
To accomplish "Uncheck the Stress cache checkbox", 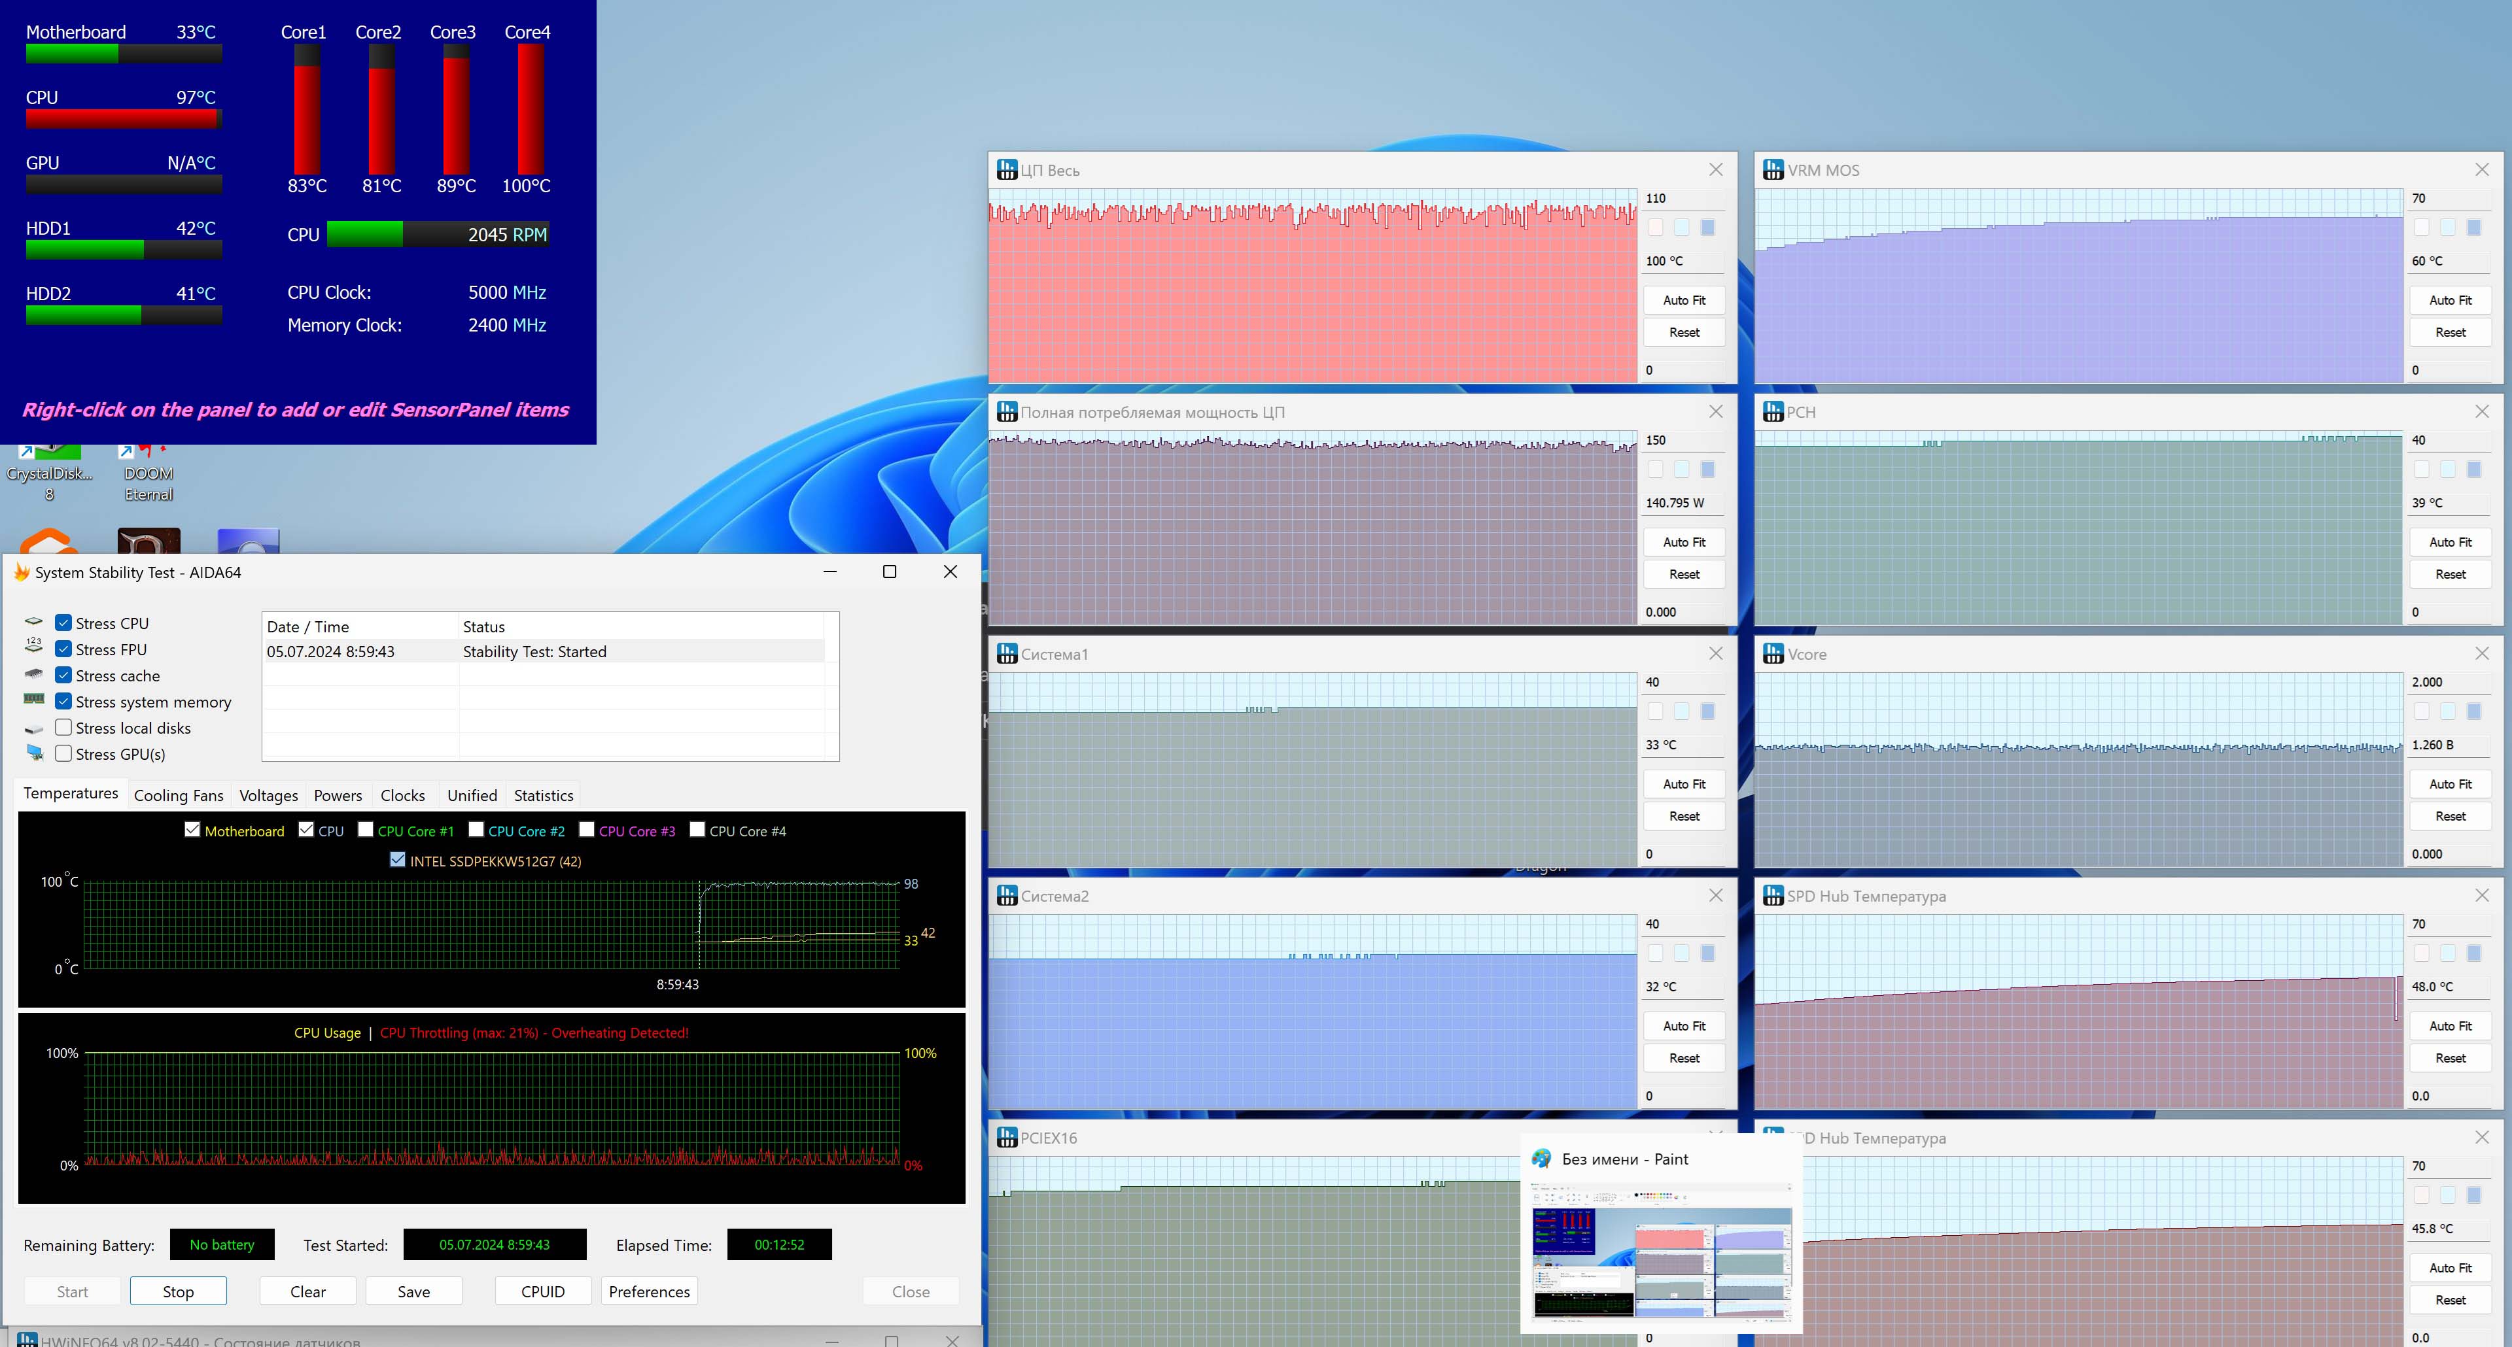I will pos(63,674).
